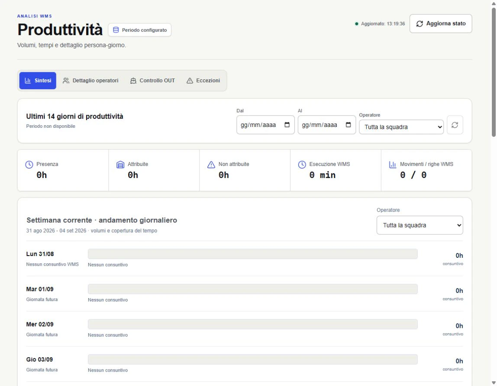
Task: Click the people icon on Dettaglio operatori tab
Action: point(66,81)
